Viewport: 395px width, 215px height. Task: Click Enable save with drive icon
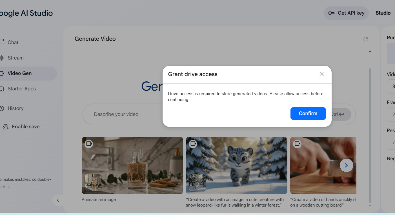[25, 127]
